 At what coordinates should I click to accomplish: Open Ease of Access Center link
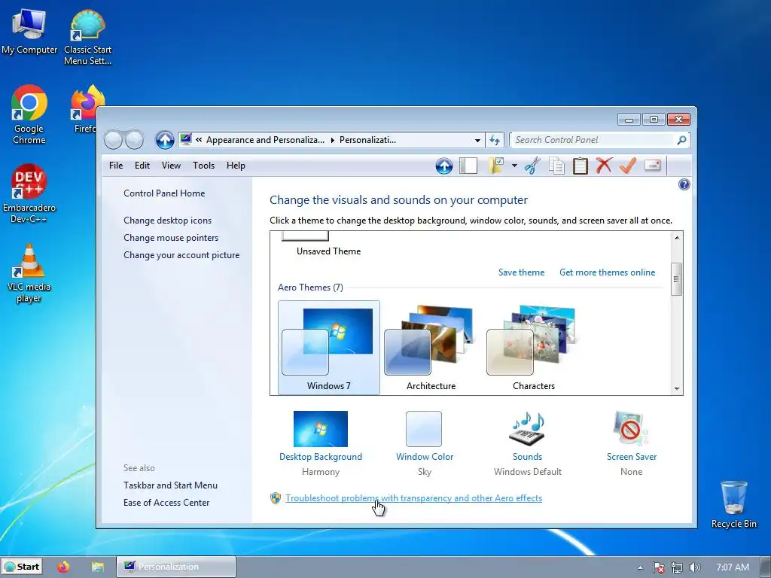pos(166,502)
